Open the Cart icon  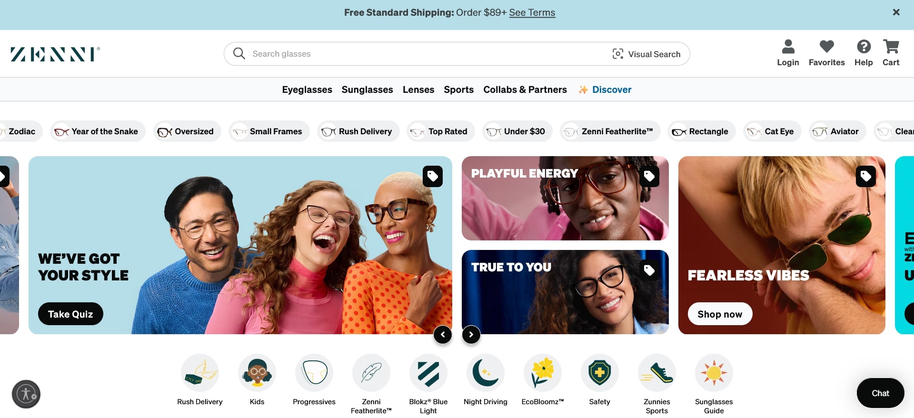click(x=891, y=47)
